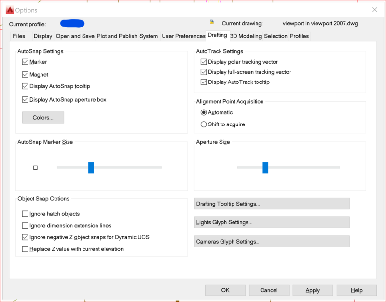Image resolution: width=386 pixels, height=302 pixels.
Task: Click the AutoCAD logo icon in title bar
Action: 9,10
